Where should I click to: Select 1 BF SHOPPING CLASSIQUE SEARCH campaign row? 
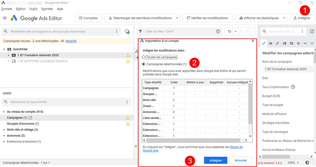[66, 61]
